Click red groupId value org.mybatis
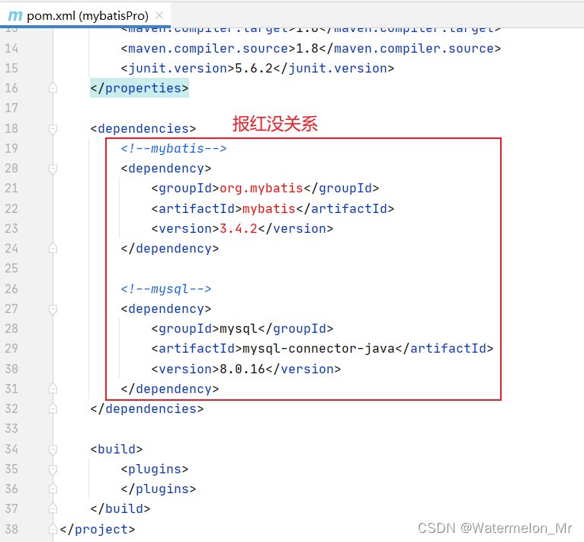The width and height of the screenshot is (584, 542). [262, 189]
